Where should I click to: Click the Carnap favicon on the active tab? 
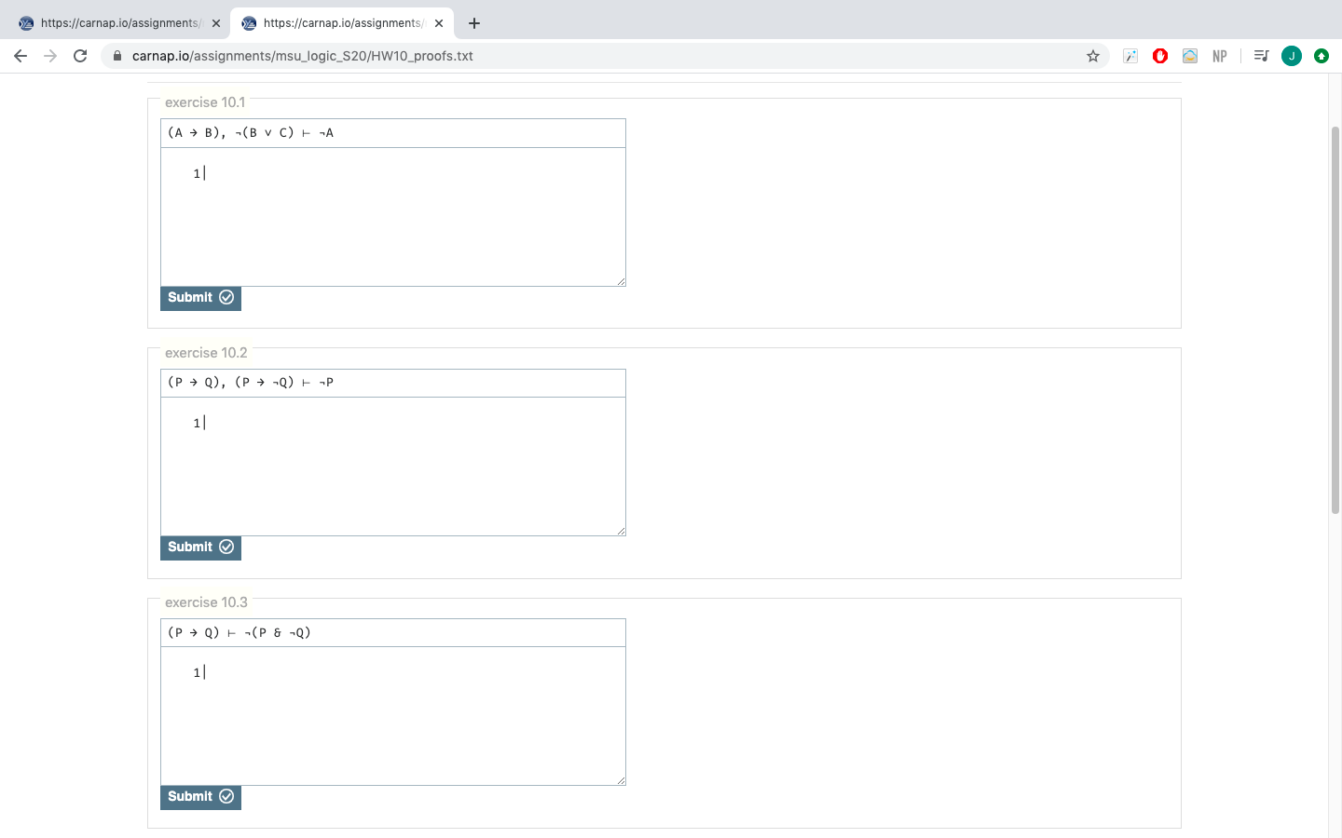click(x=249, y=22)
